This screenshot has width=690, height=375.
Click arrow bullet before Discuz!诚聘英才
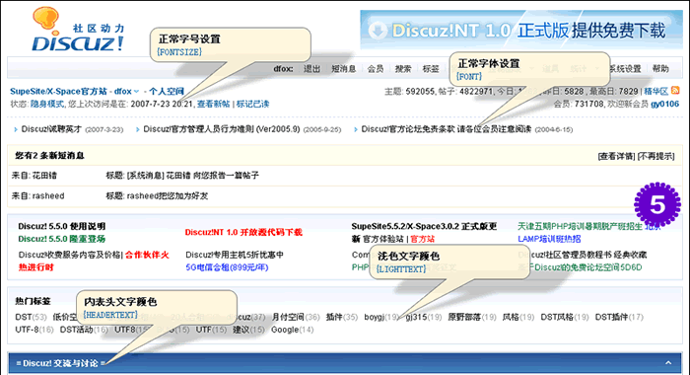click(x=16, y=129)
